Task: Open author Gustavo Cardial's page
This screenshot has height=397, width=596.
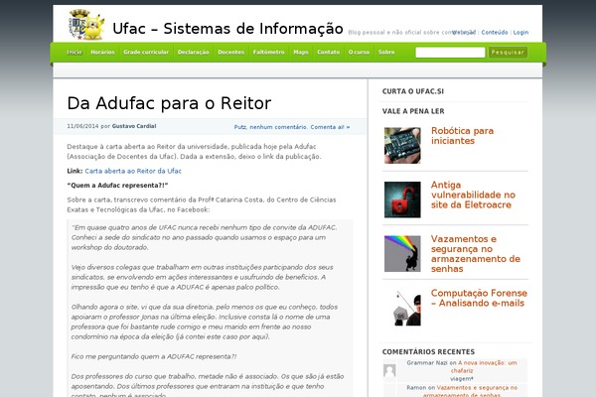Action: tap(134, 126)
